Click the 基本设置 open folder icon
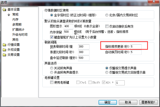Screen dimensions: 160x107 [x=4, y=10]
